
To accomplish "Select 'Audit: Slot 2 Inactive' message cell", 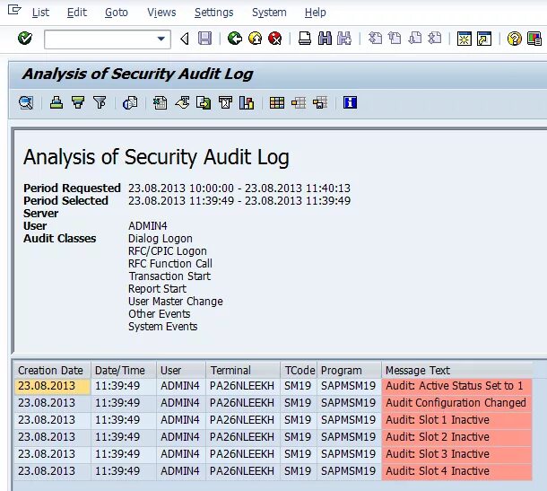I will click(x=456, y=437).
